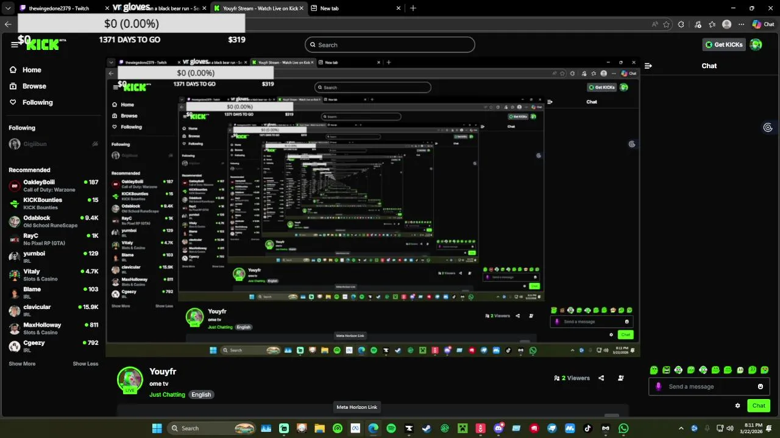Viewport: 780px width, 438px height.
Task: Click Show Less under Recommended list
Action: click(x=85, y=364)
